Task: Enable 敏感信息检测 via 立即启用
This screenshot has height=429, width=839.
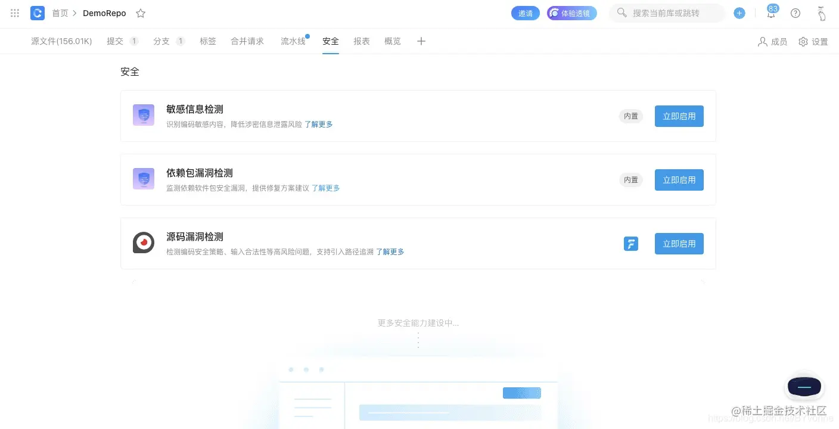Action: [x=679, y=116]
